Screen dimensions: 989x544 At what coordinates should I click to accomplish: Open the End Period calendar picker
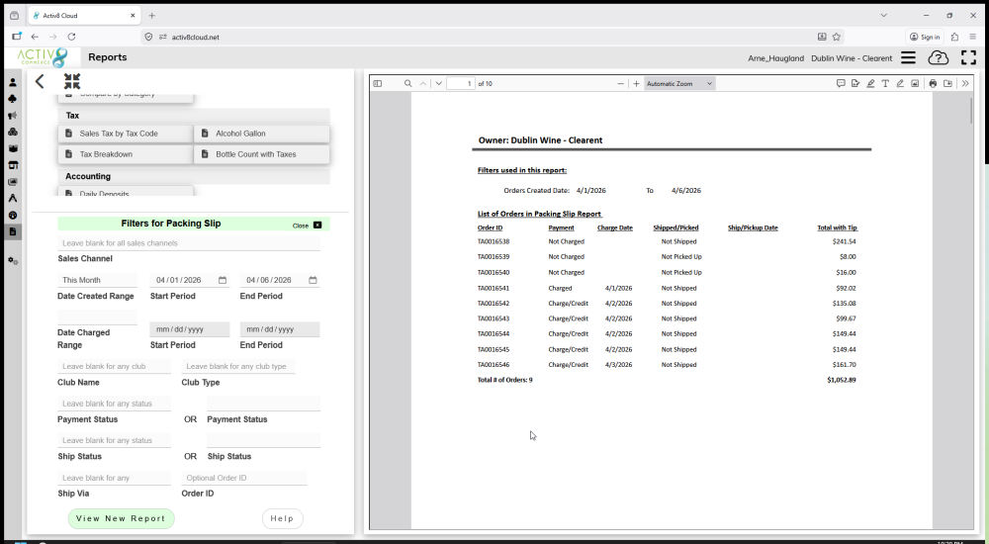point(313,280)
